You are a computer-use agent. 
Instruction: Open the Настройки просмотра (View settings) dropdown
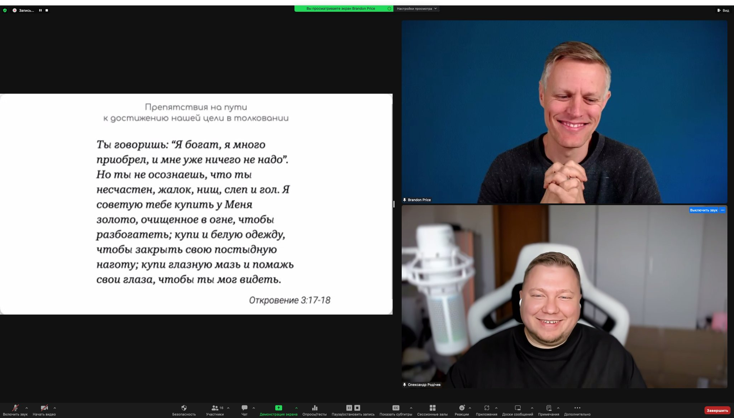[416, 9]
